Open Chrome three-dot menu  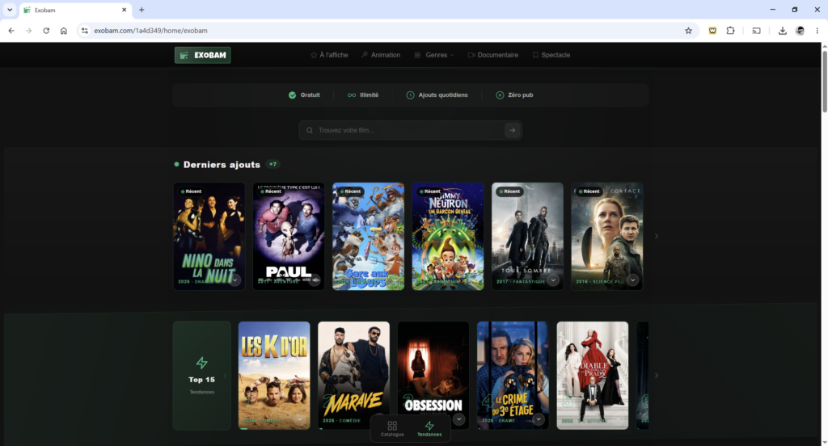point(817,31)
